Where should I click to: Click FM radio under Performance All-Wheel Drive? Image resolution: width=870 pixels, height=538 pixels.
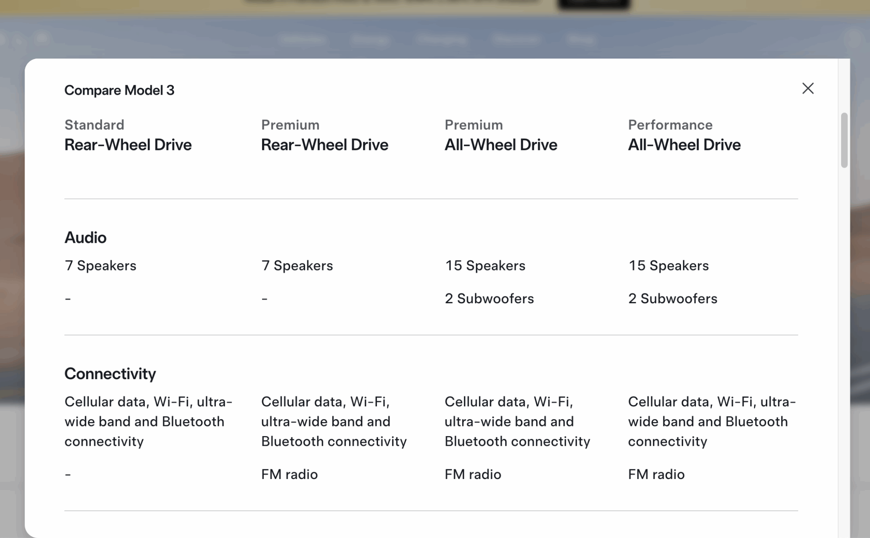[656, 474]
